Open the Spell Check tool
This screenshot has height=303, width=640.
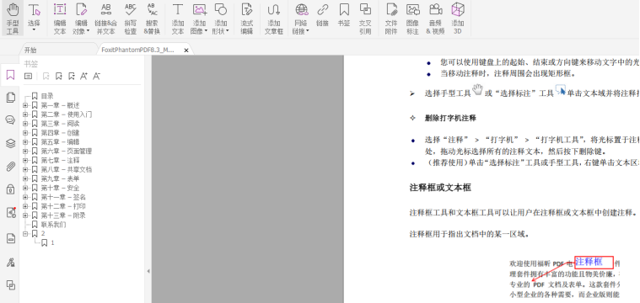point(130,19)
